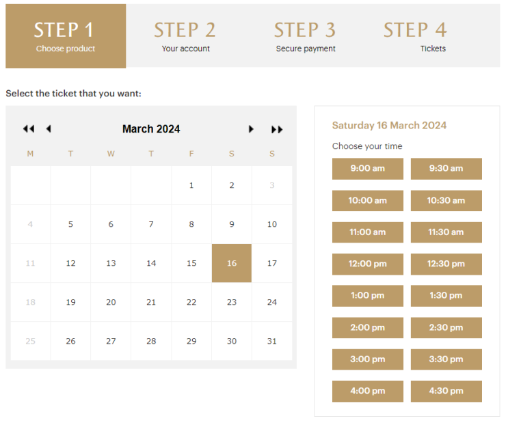
Task: Advance to next month arrow
Action: [251, 129]
